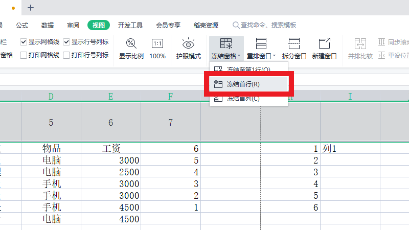Click the 冻结窗格 freeze panes icon
This screenshot has height=230, width=409.
point(225,44)
